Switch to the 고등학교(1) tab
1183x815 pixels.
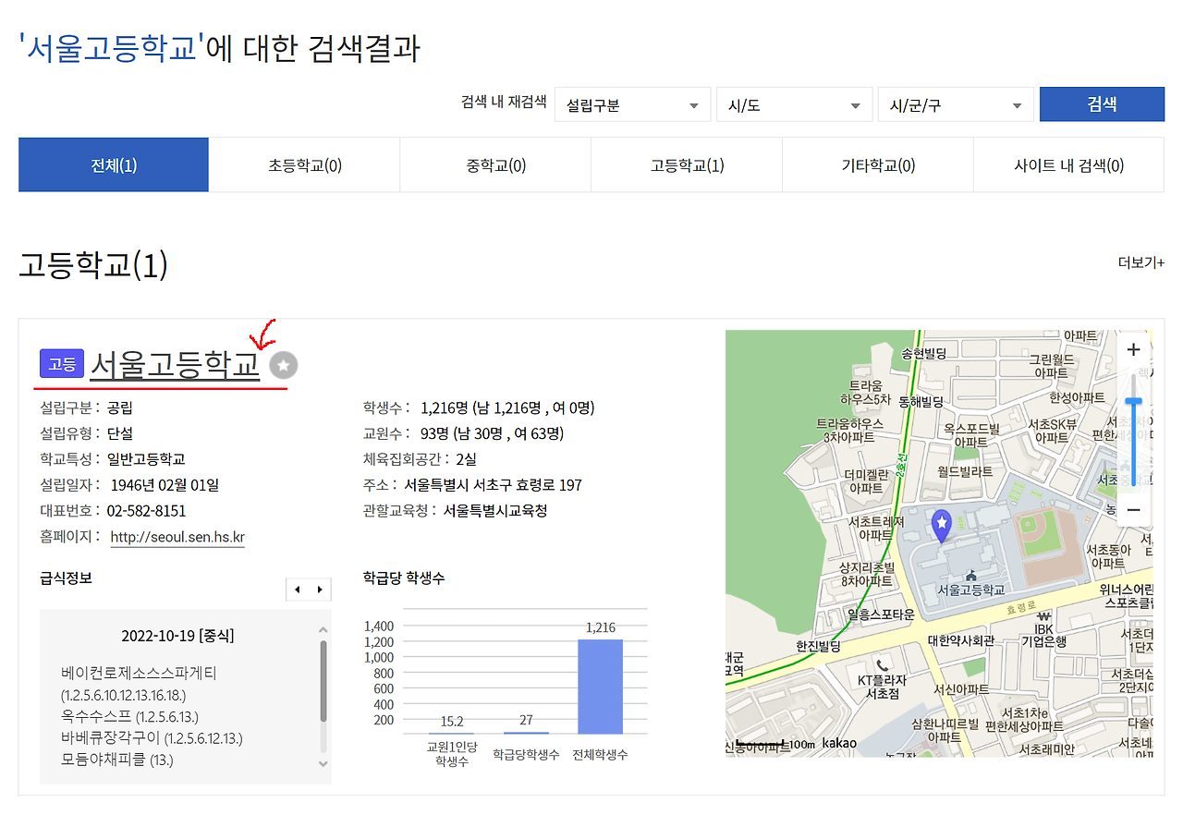pyautogui.click(x=687, y=165)
